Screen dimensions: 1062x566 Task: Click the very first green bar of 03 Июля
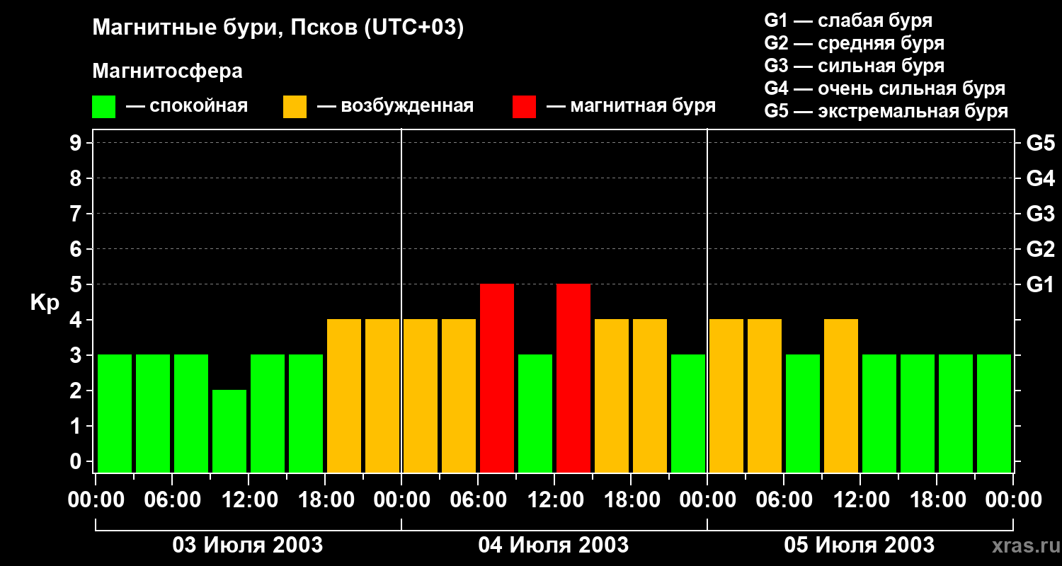[115, 413]
